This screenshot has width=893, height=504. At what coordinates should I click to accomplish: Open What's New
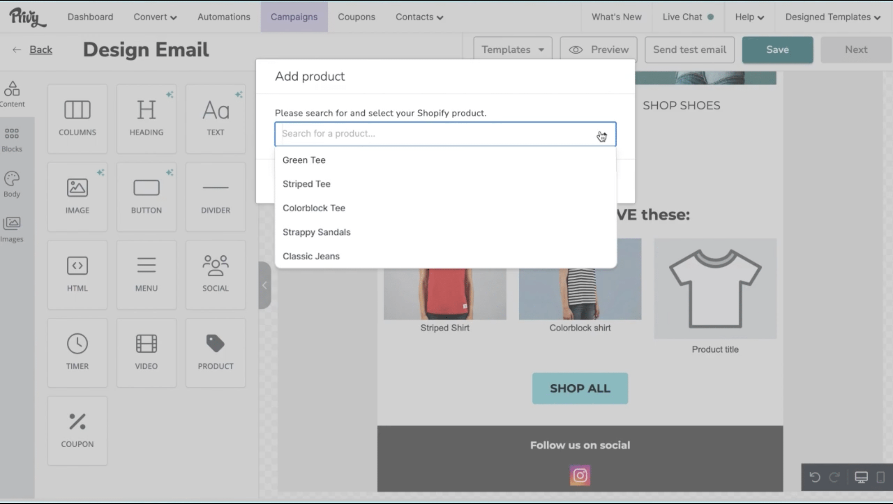(x=616, y=17)
